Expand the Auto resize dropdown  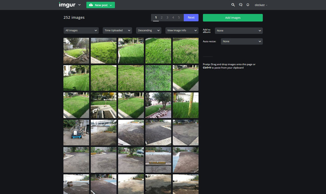pos(242,41)
